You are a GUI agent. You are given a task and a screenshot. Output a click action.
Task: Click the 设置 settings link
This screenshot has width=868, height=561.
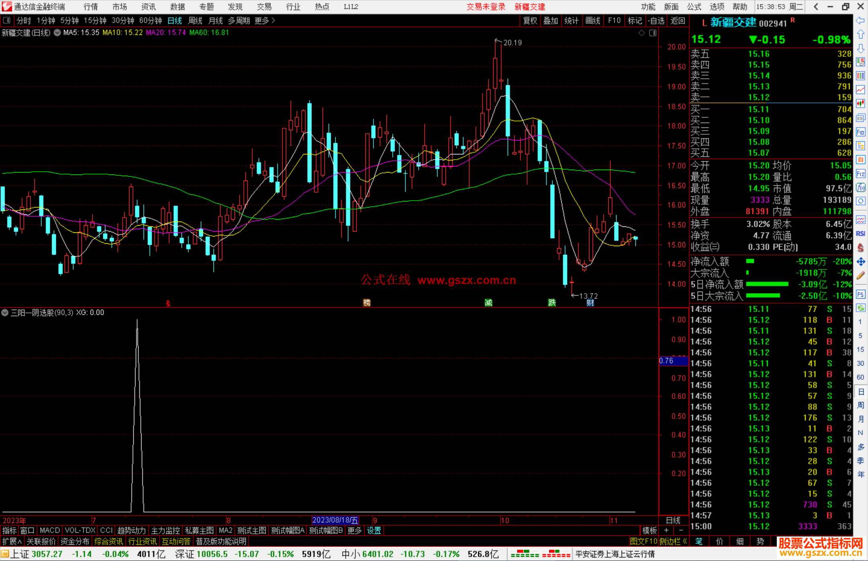click(x=374, y=530)
